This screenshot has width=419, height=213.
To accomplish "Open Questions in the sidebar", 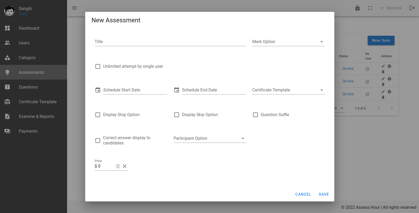I will (x=28, y=87).
